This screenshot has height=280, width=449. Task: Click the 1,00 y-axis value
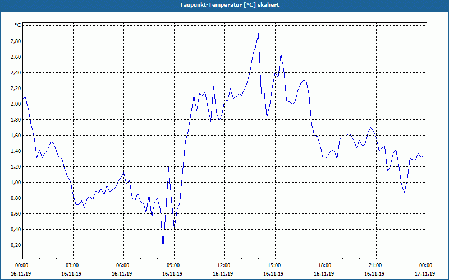point(16,183)
